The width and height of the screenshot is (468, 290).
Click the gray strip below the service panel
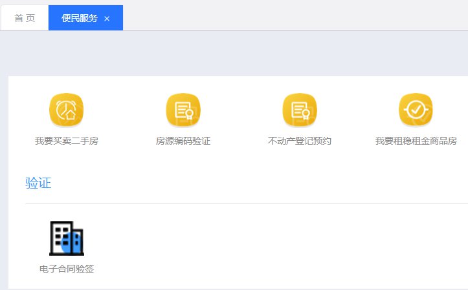[x=233, y=289]
